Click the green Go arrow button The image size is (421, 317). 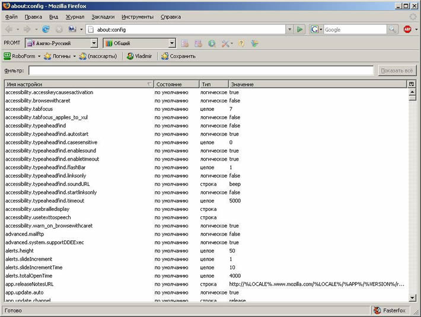[x=300, y=29]
